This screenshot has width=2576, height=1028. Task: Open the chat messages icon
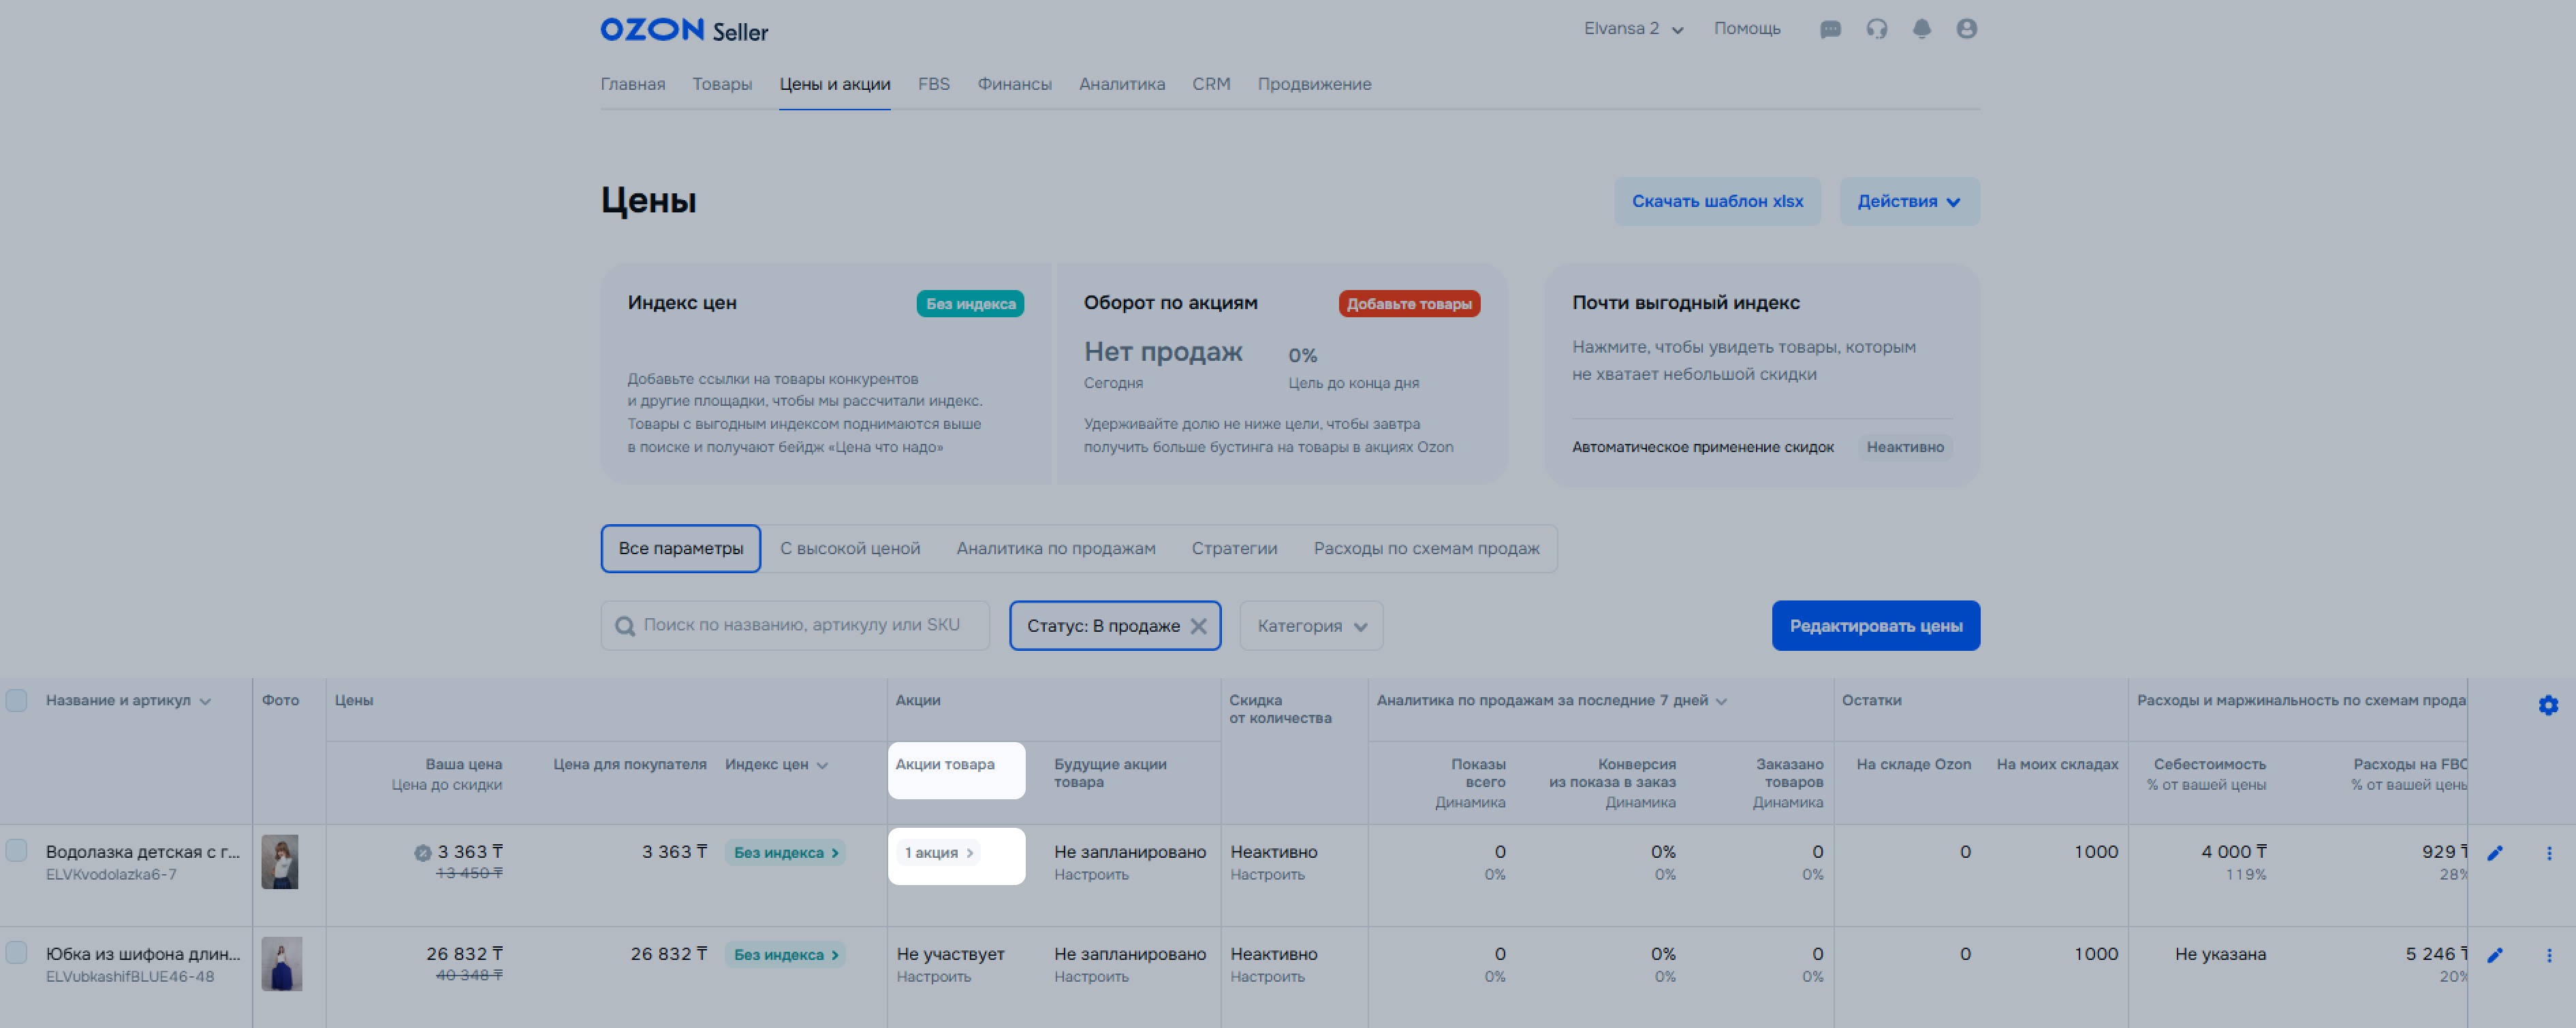[1830, 29]
